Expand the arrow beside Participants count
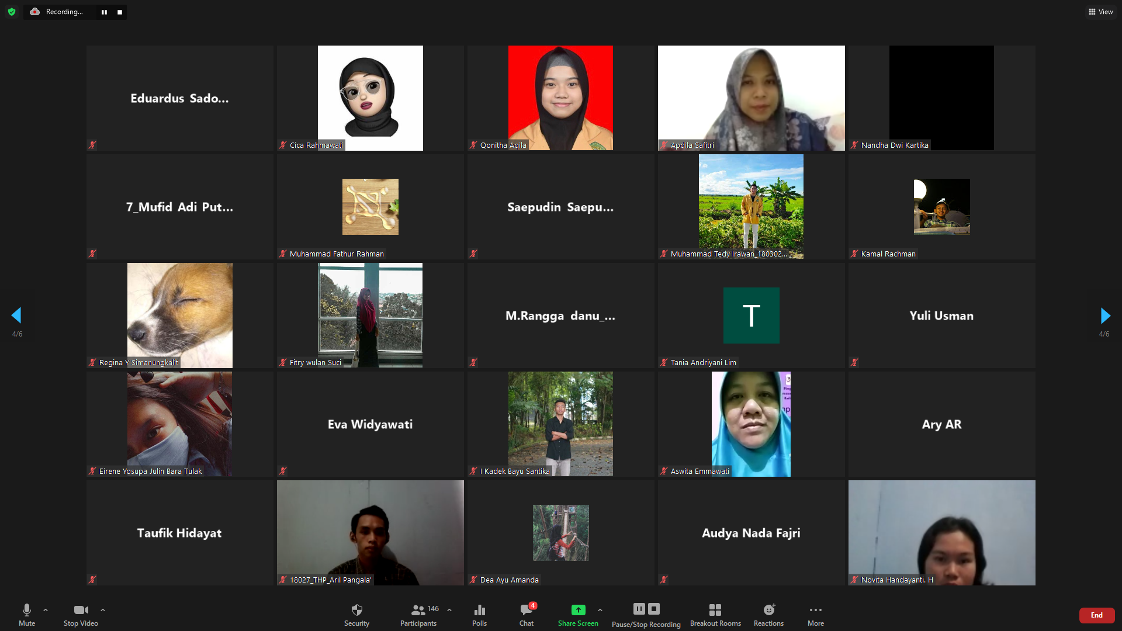1122x631 pixels. click(449, 610)
